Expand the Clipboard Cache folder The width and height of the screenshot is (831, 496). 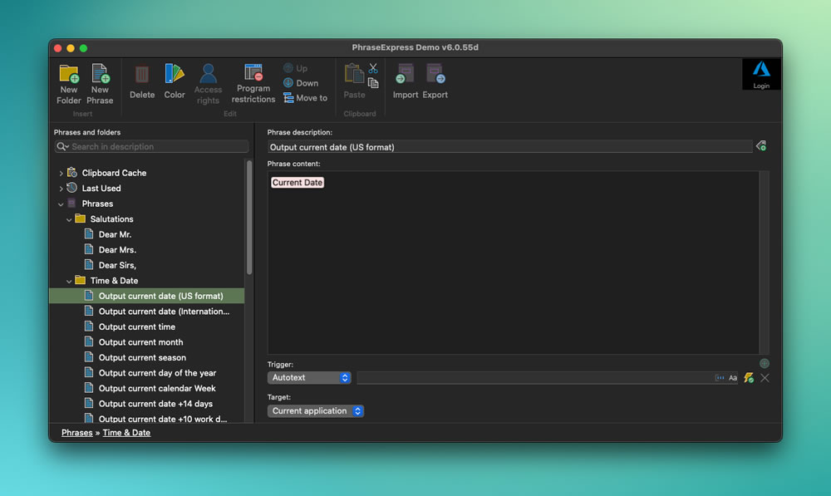[61, 174]
